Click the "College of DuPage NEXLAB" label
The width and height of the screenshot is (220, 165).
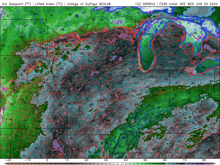89,4
